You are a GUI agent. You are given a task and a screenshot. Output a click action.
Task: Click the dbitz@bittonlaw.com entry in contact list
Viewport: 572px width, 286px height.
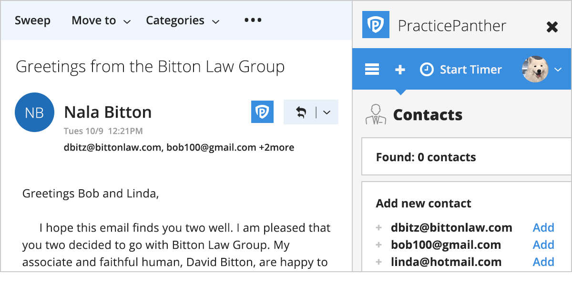(451, 228)
